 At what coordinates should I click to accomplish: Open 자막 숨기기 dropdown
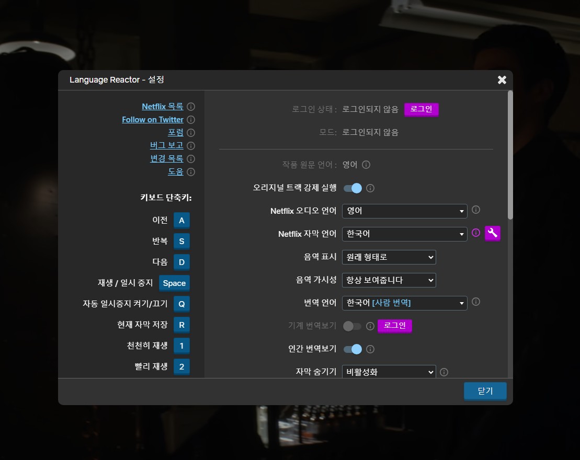(389, 372)
